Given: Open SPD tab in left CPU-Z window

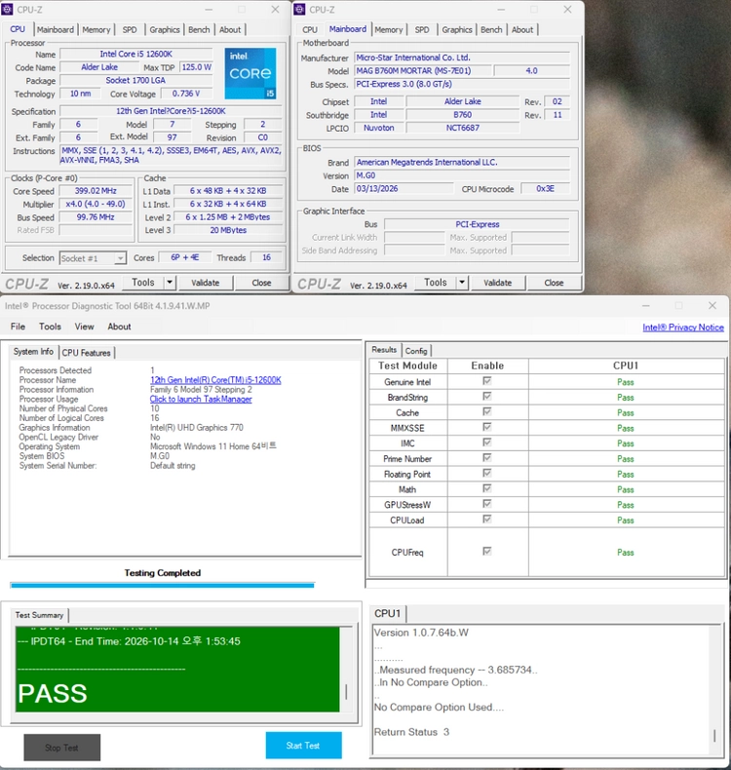Looking at the screenshot, I should [130, 30].
